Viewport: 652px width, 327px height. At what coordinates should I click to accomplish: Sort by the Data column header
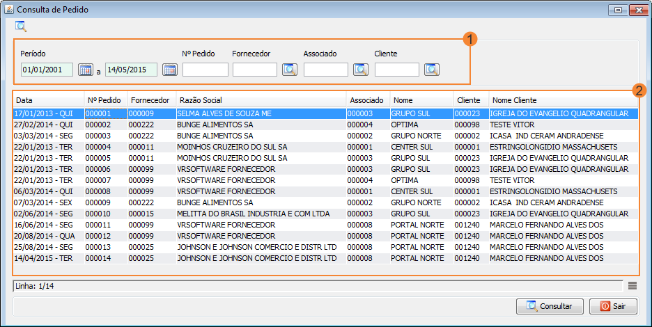tap(48, 100)
